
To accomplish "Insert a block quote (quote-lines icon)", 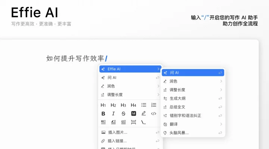I will pyautogui.click(x=103, y=122).
